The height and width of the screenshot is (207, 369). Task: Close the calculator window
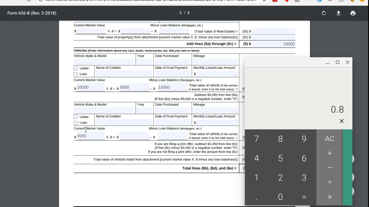[347, 62]
